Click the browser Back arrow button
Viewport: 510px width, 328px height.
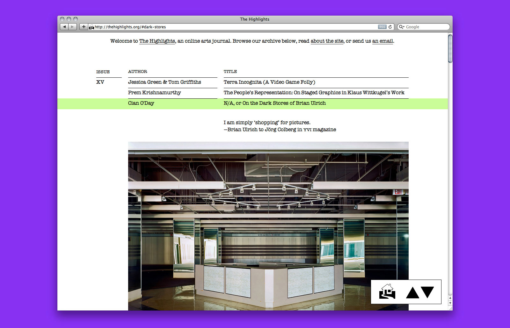pos(64,27)
